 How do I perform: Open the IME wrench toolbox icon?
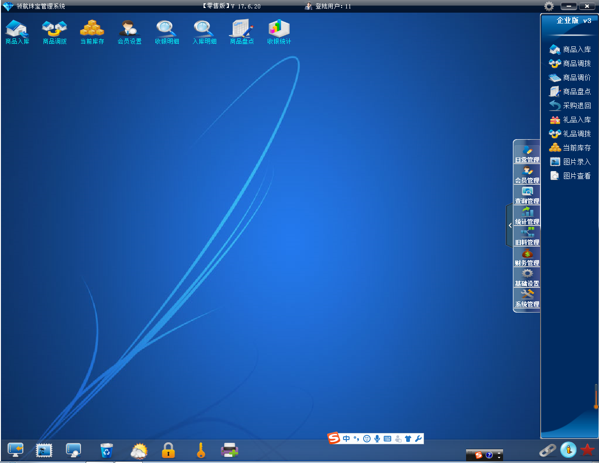click(x=418, y=439)
